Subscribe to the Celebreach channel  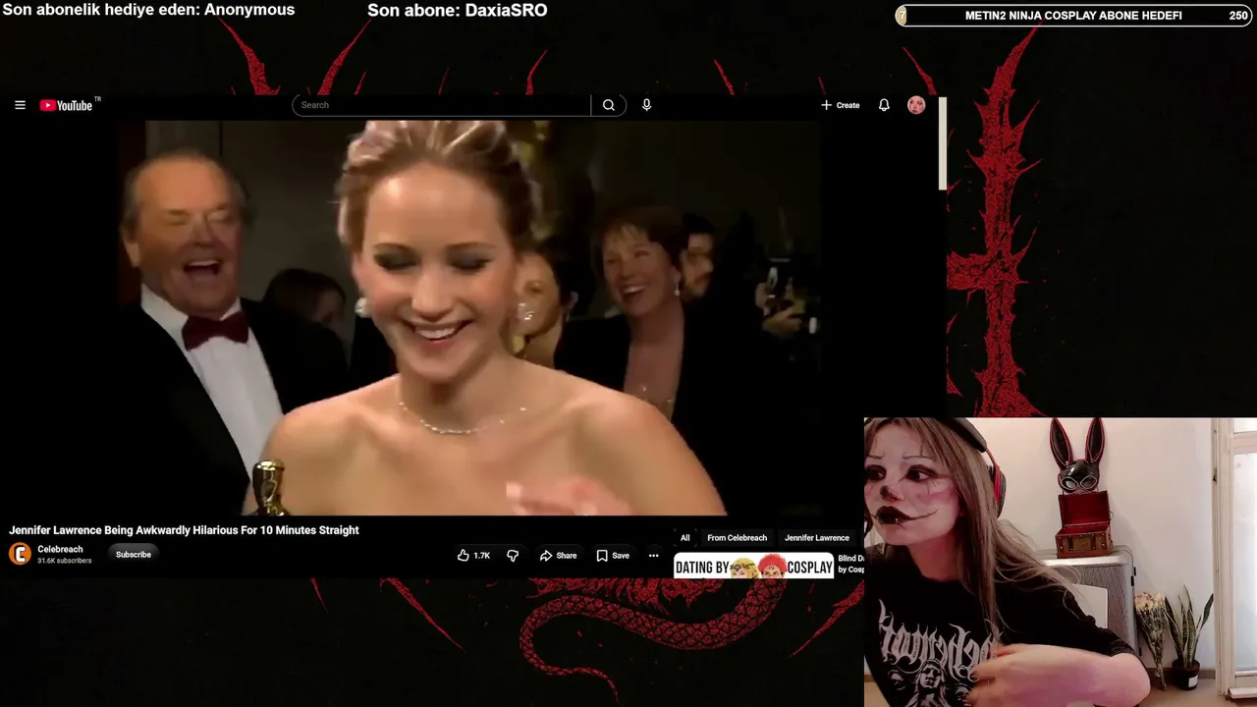point(134,555)
